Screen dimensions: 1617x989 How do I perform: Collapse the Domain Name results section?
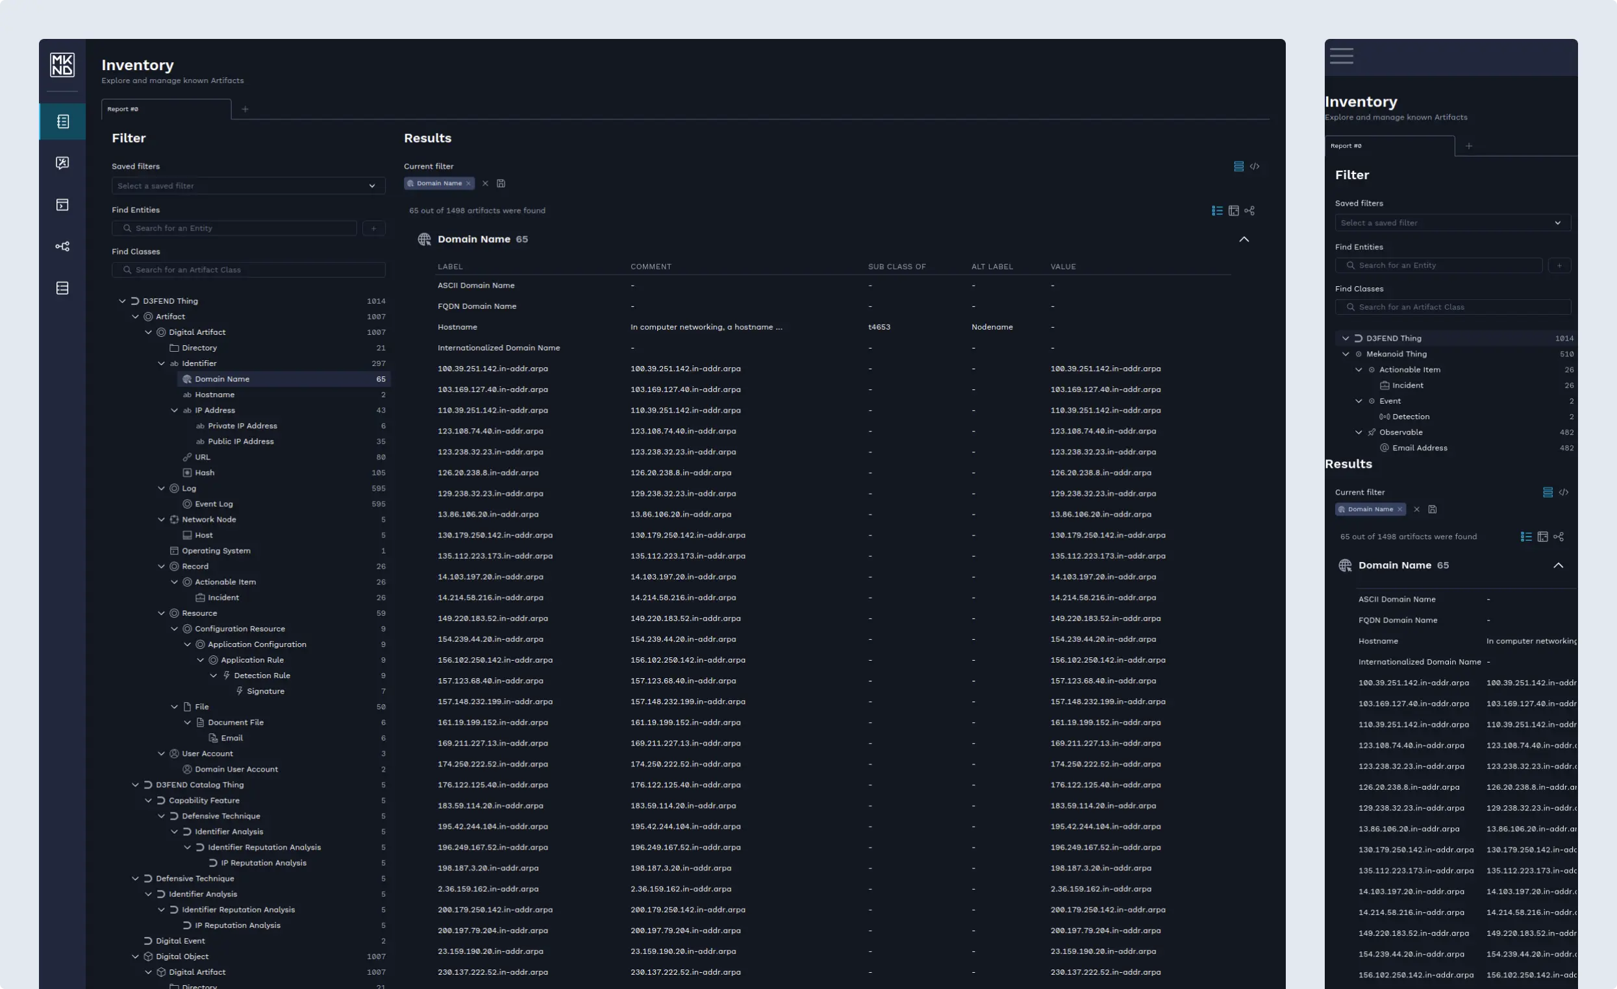pyautogui.click(x=1244, y=239)
